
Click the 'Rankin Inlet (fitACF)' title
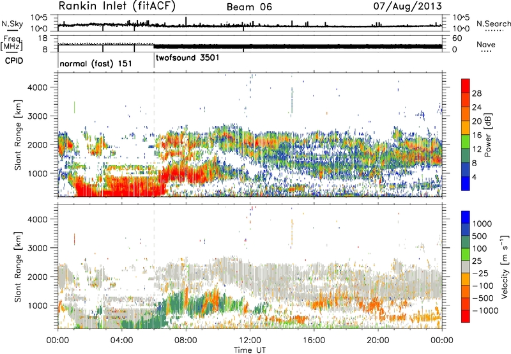(117, 6)
